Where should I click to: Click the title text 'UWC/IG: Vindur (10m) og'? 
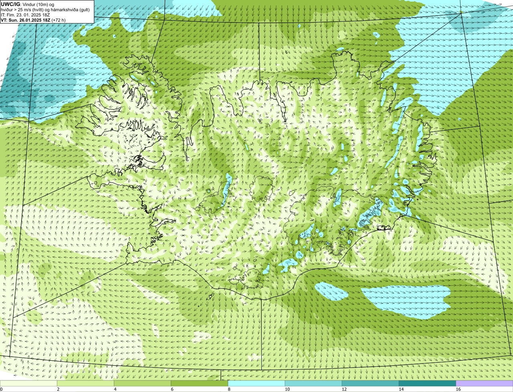(x=27, y=4)
